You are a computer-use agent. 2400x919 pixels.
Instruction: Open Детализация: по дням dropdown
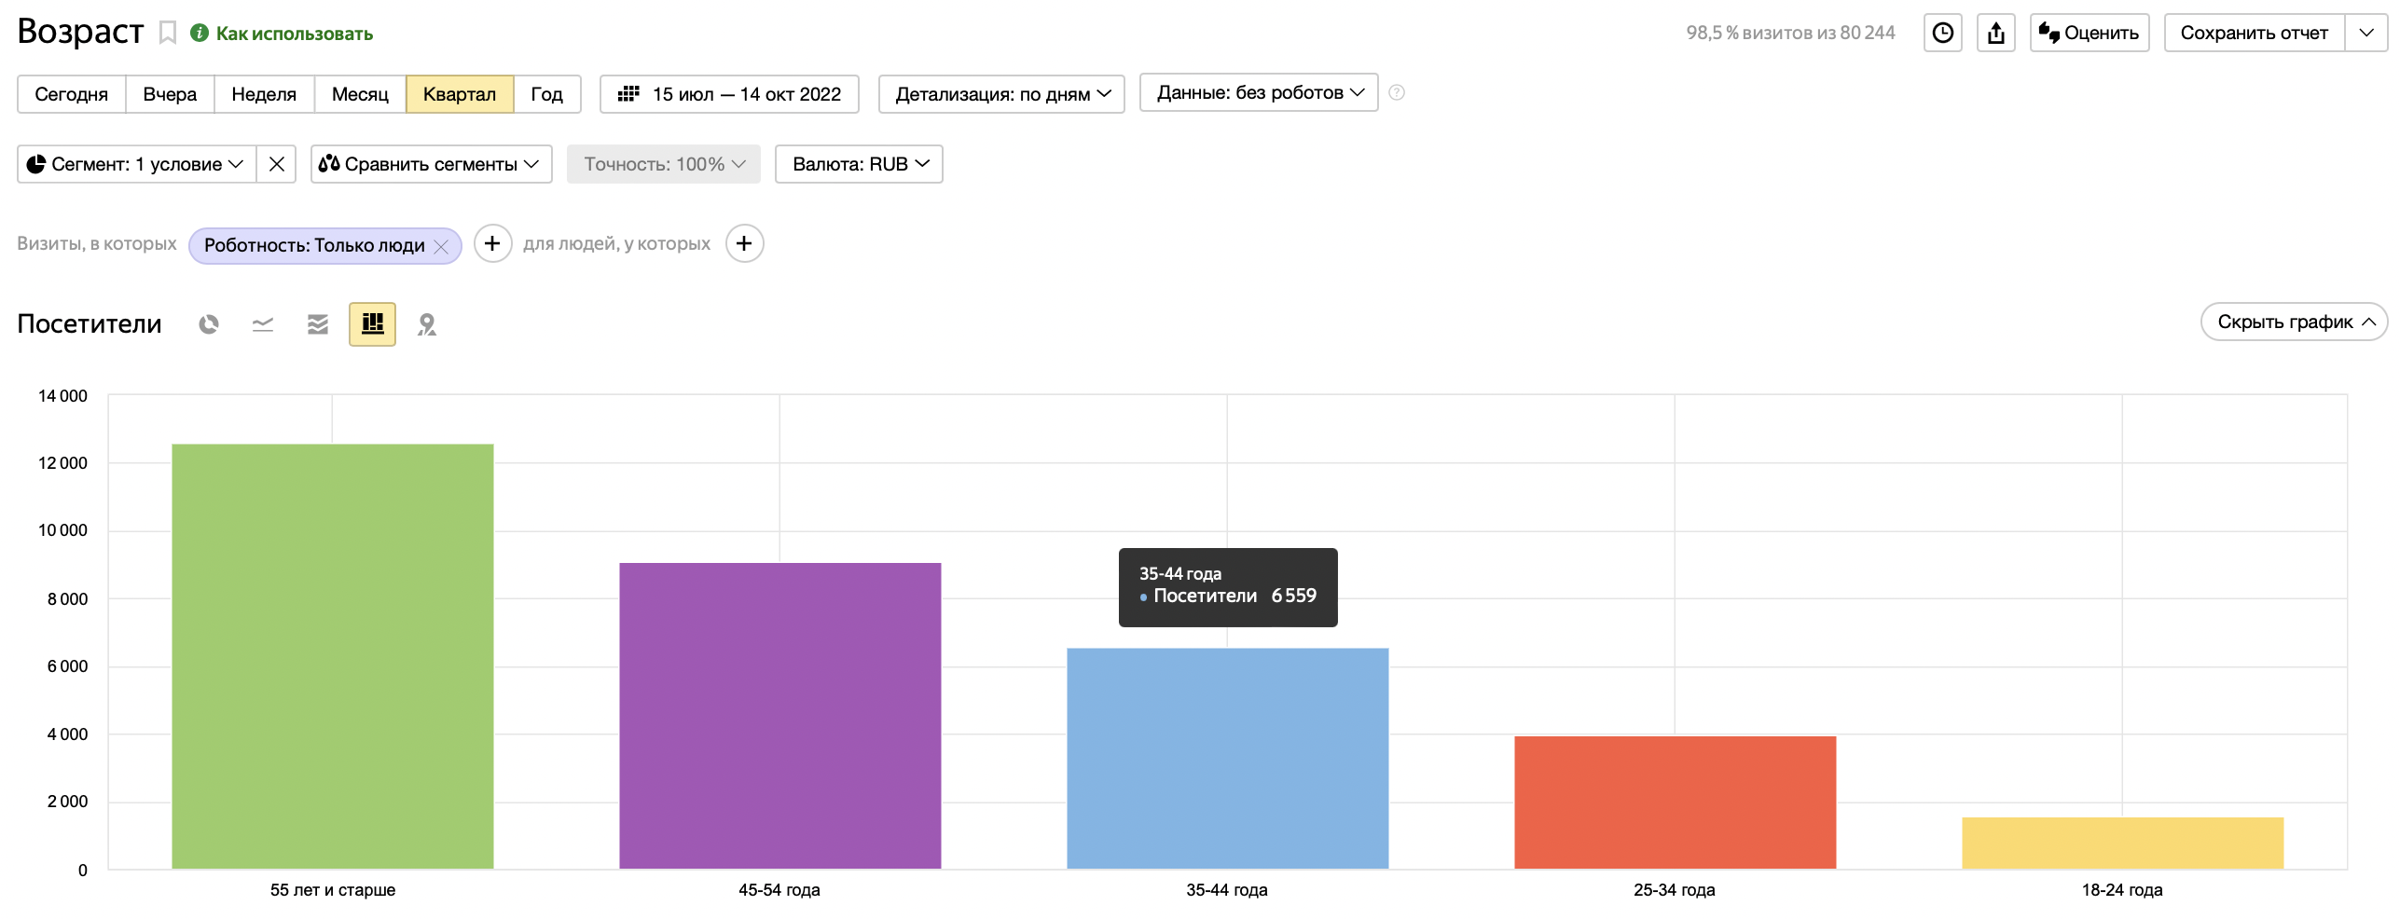(1001, 94)
